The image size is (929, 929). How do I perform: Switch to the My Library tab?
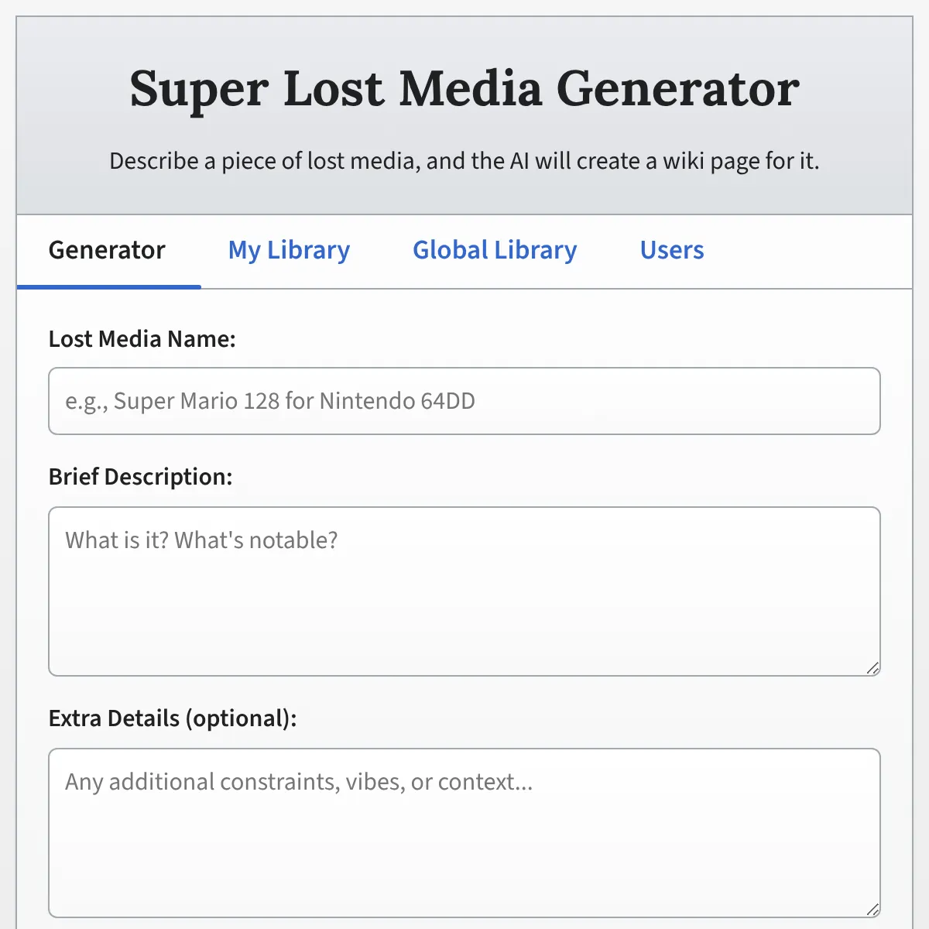(x=289, y=251)
